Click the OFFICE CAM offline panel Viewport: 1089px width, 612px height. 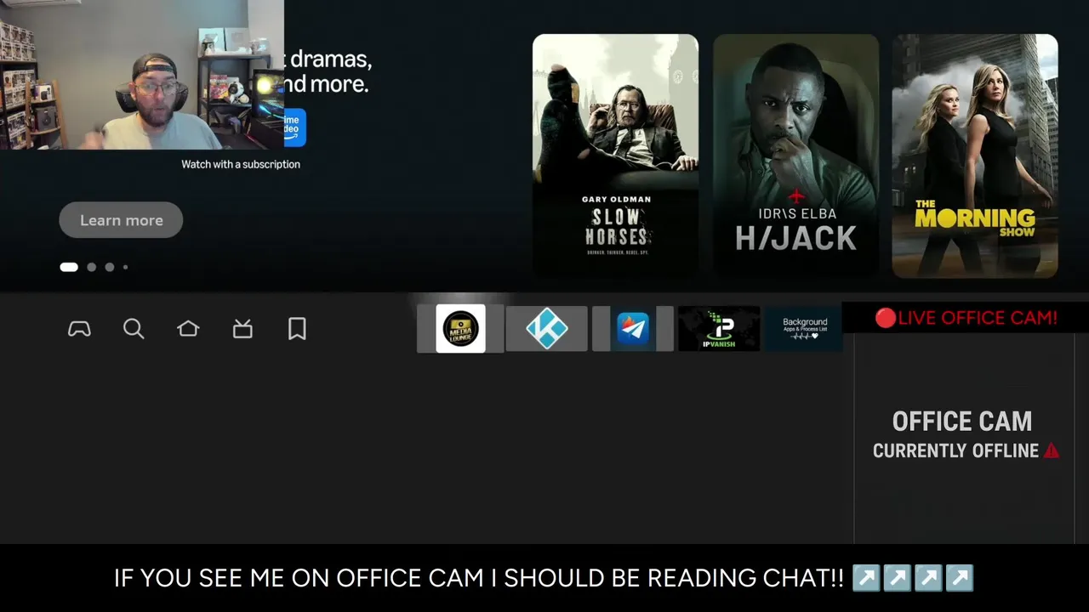pos(965,436)
